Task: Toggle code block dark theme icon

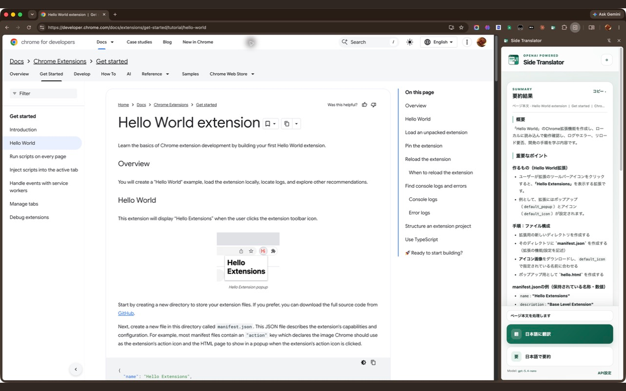Action: (363, 362)
